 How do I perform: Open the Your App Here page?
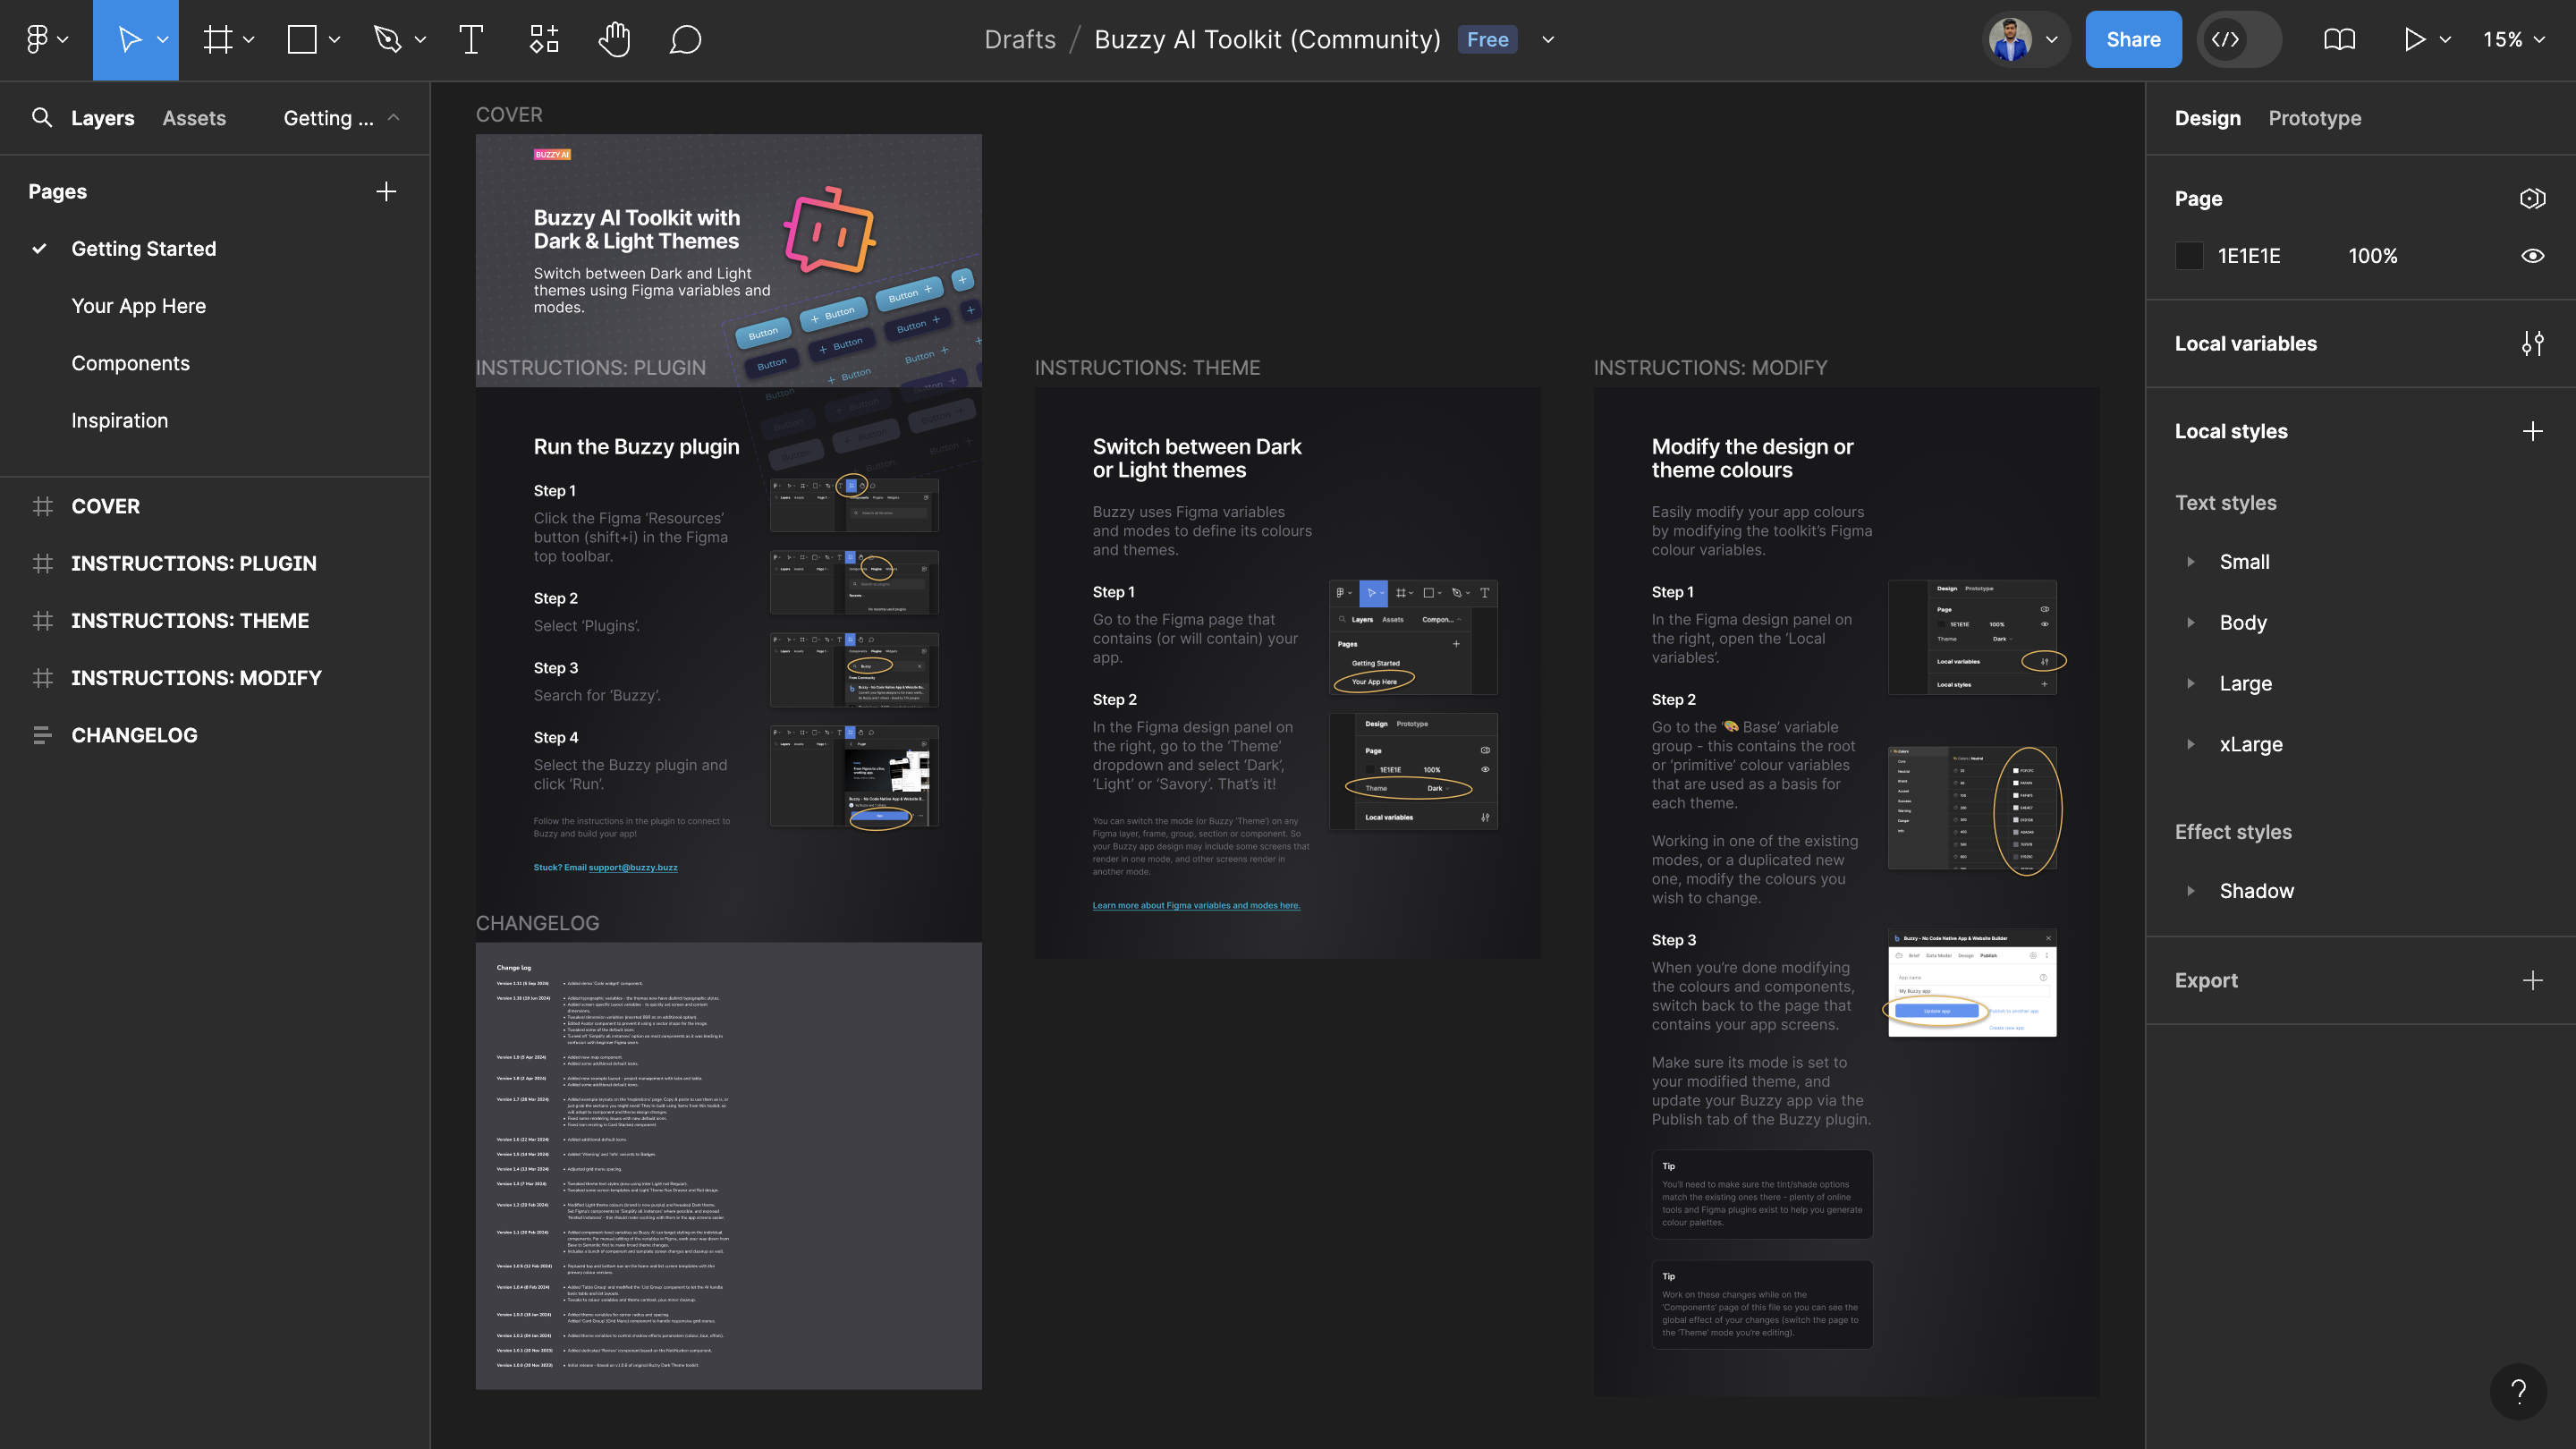tap(138, 306)
